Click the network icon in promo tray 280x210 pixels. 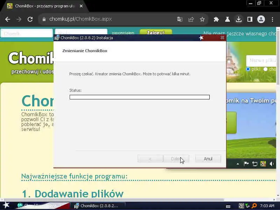point(255,164)
